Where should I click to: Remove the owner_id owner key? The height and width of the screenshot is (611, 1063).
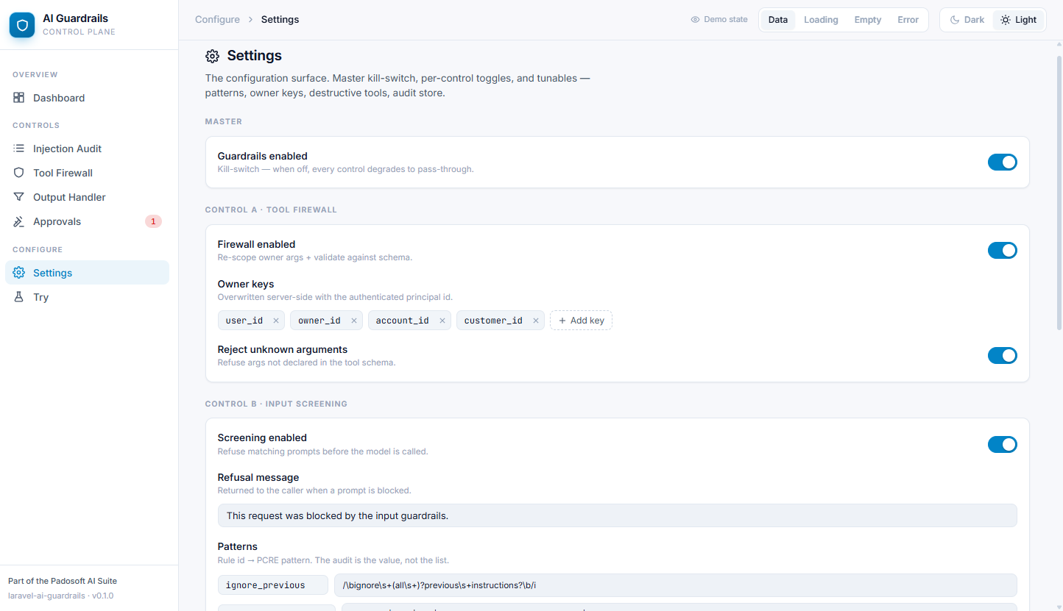coord(353,321)
